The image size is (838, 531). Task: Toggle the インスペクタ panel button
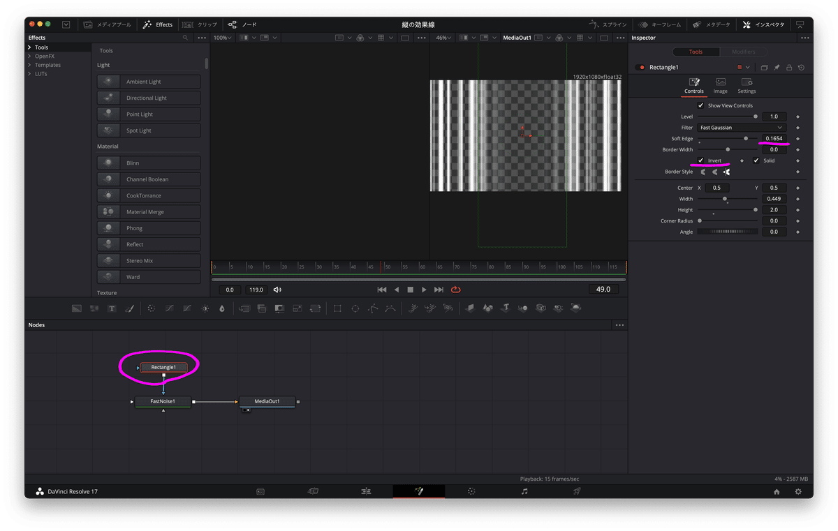click(x=763, y=24)
